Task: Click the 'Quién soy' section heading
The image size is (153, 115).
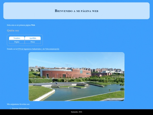Action: pyautogui.click(x=13, y=30)
